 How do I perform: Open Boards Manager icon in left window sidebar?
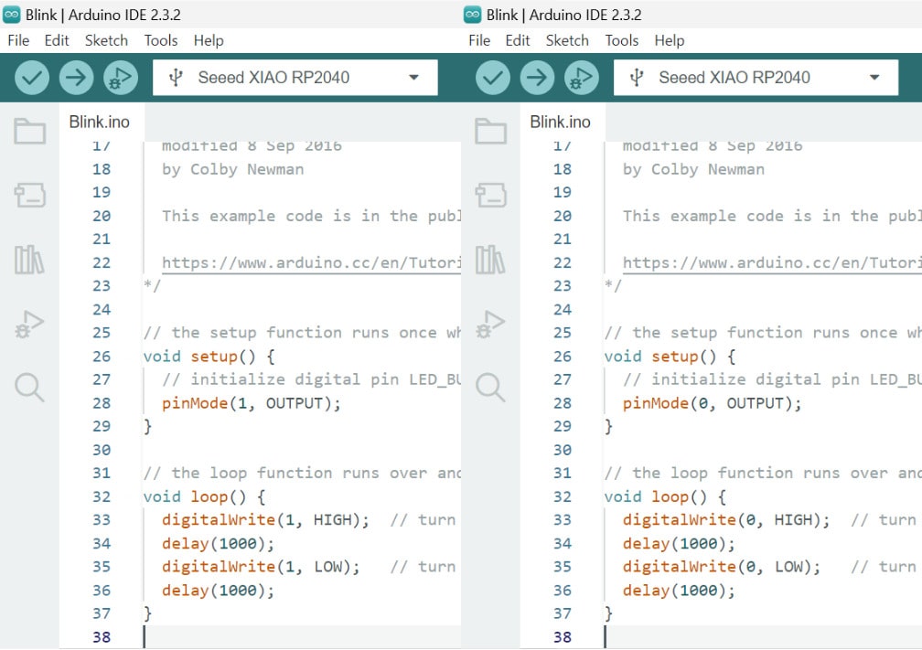click(29, 195)
